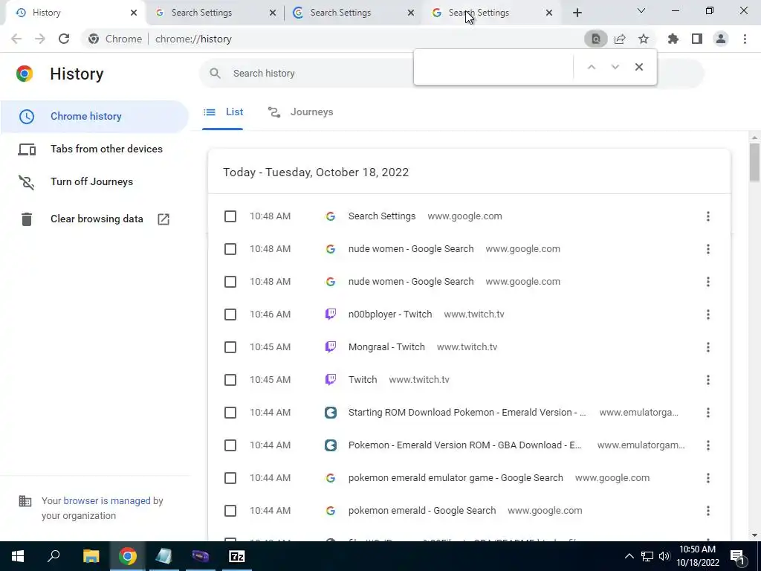Image resolution: width=761 pixels, height=571 pixels.
Task: Open the Mongraal - Twitch history link
Action: pyautogui.click(x=386, y=347)
